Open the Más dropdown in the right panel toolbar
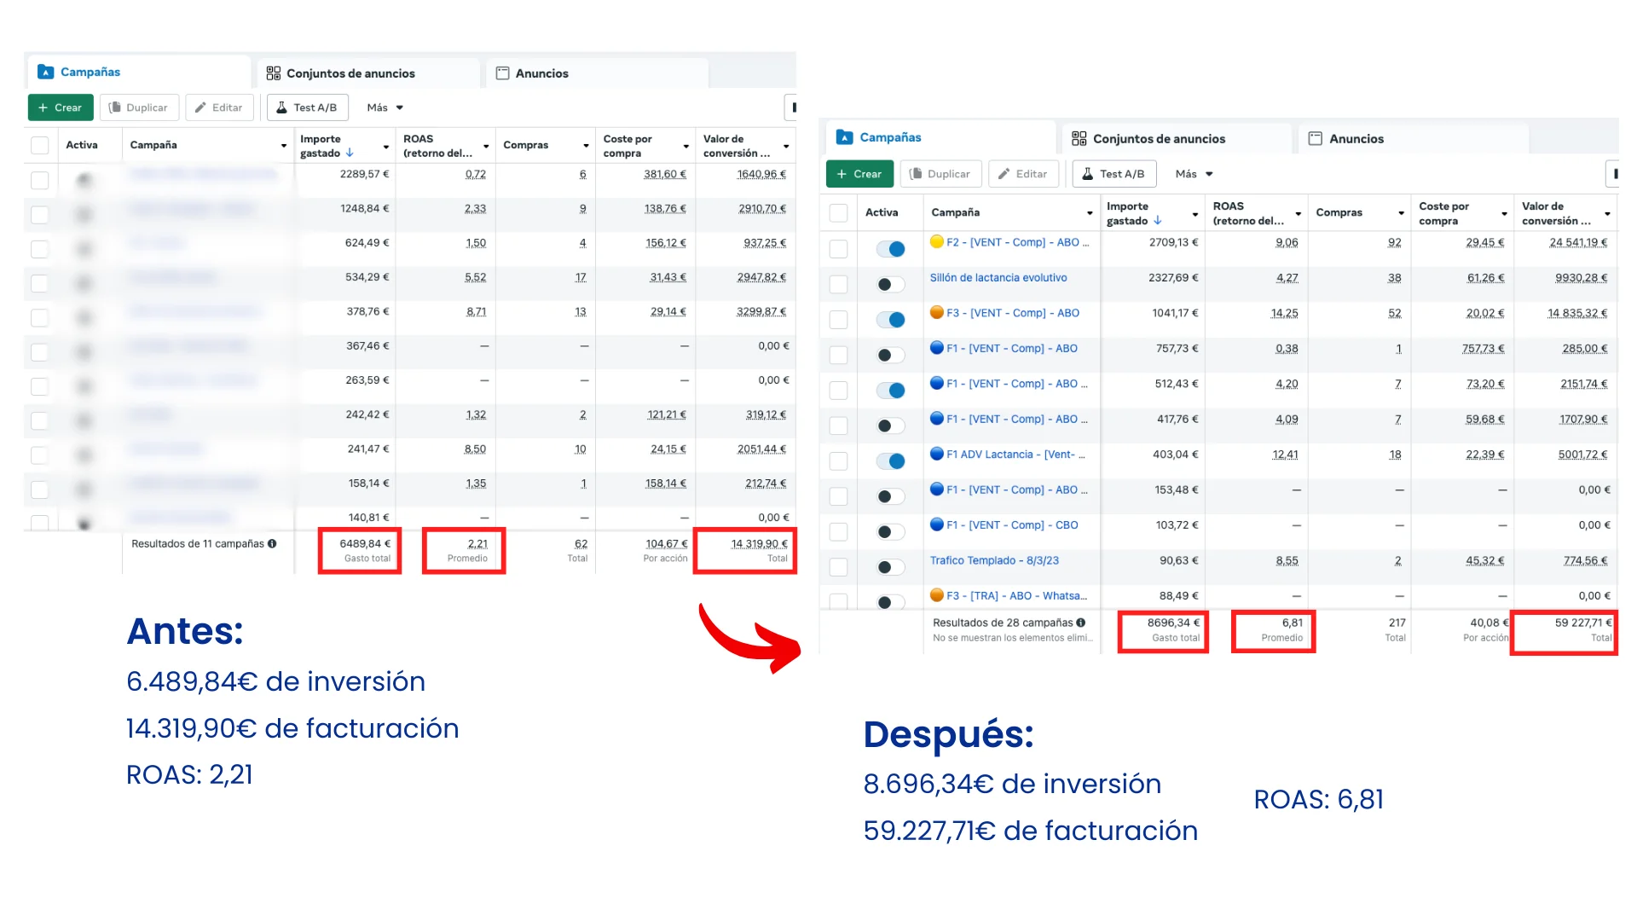1637x921 pixels. (1194, 174)
